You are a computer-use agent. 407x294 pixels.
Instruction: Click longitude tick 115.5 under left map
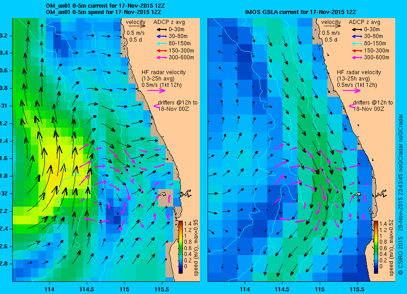point(162,289)
